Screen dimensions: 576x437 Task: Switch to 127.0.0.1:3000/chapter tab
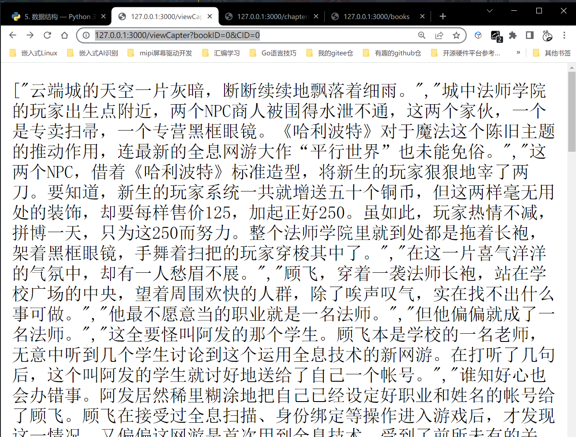tap(272, 16)
